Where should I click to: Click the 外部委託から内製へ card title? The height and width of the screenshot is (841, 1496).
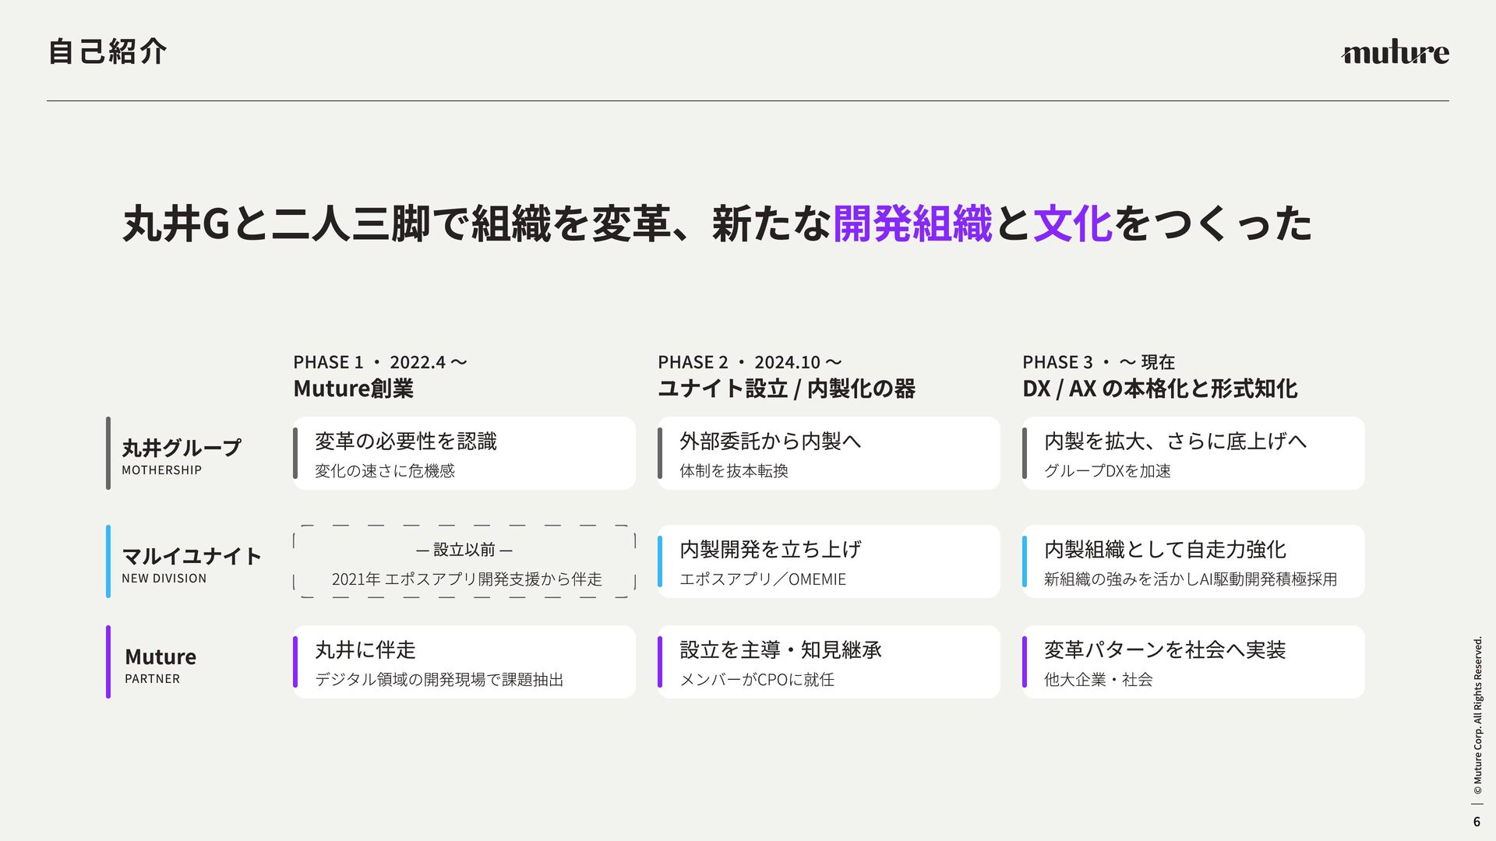tap(771, 442)
